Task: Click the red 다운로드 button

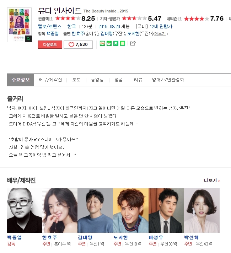Action: (x=50, y=44)
